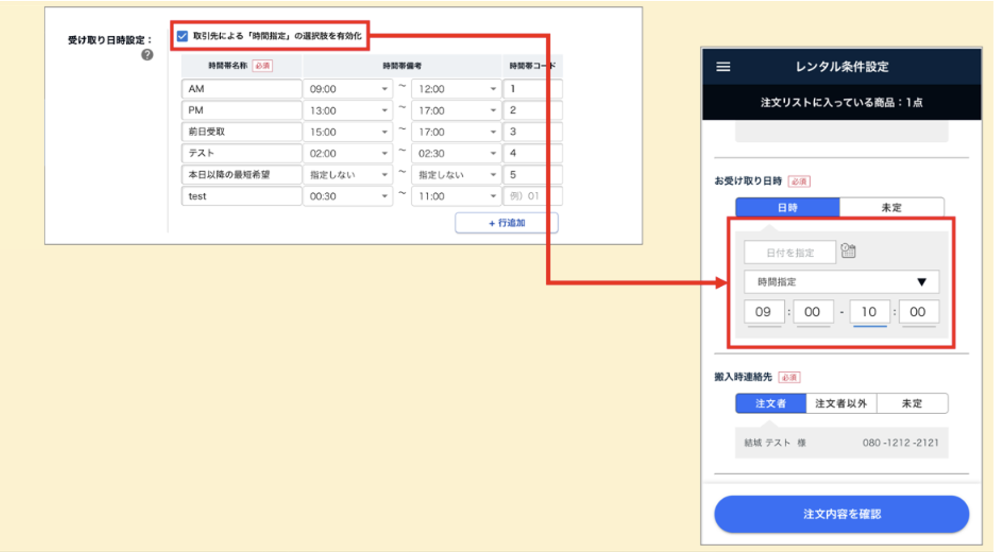Toggle the 時間指定 enable checkbox
The height and width of the screenshot is (552, 995).
(x=182, y=36)
